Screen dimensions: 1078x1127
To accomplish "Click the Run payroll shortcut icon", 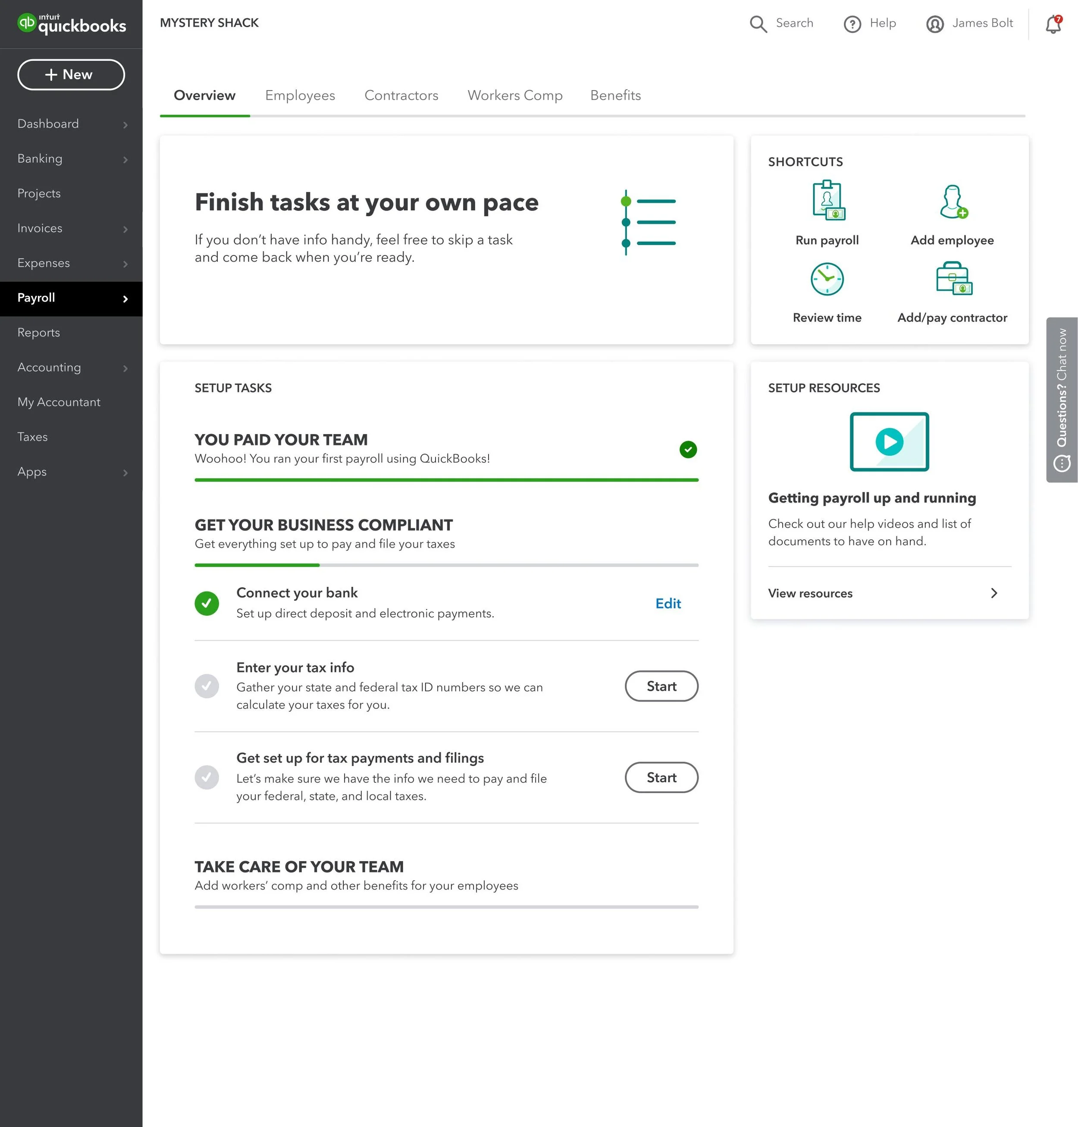I will coord(828,200).
